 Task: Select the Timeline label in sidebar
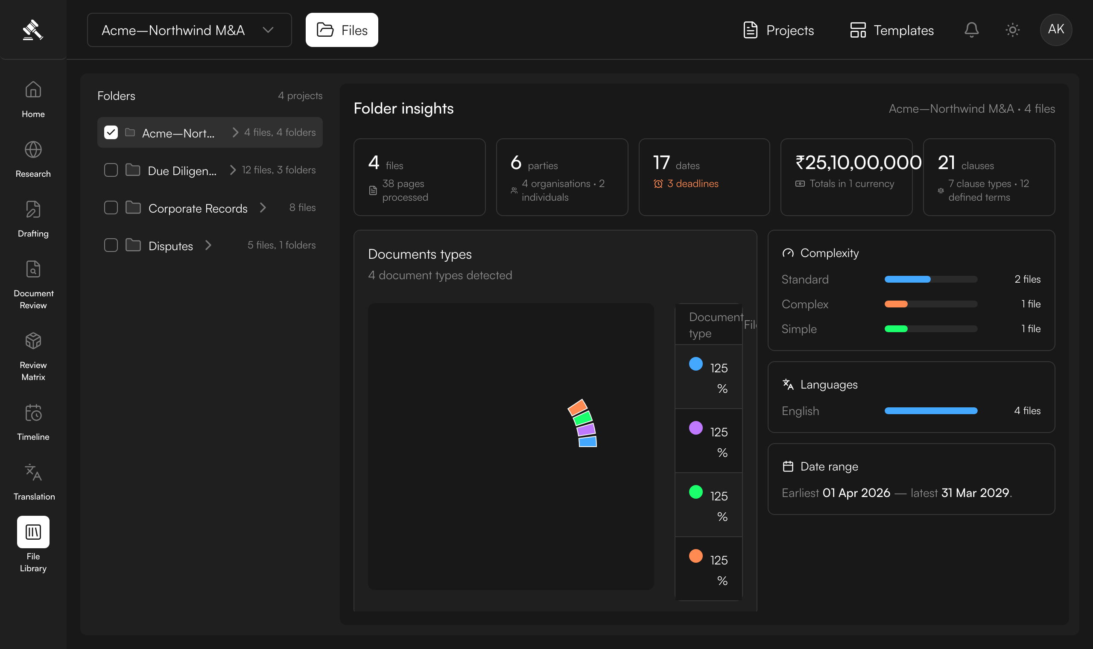[33, 437]
